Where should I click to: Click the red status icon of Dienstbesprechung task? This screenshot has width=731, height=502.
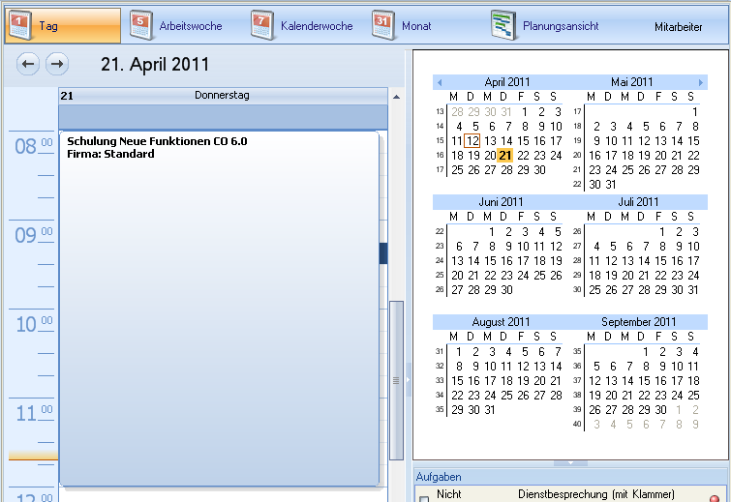pyautogui.click(x=715, y=497)
